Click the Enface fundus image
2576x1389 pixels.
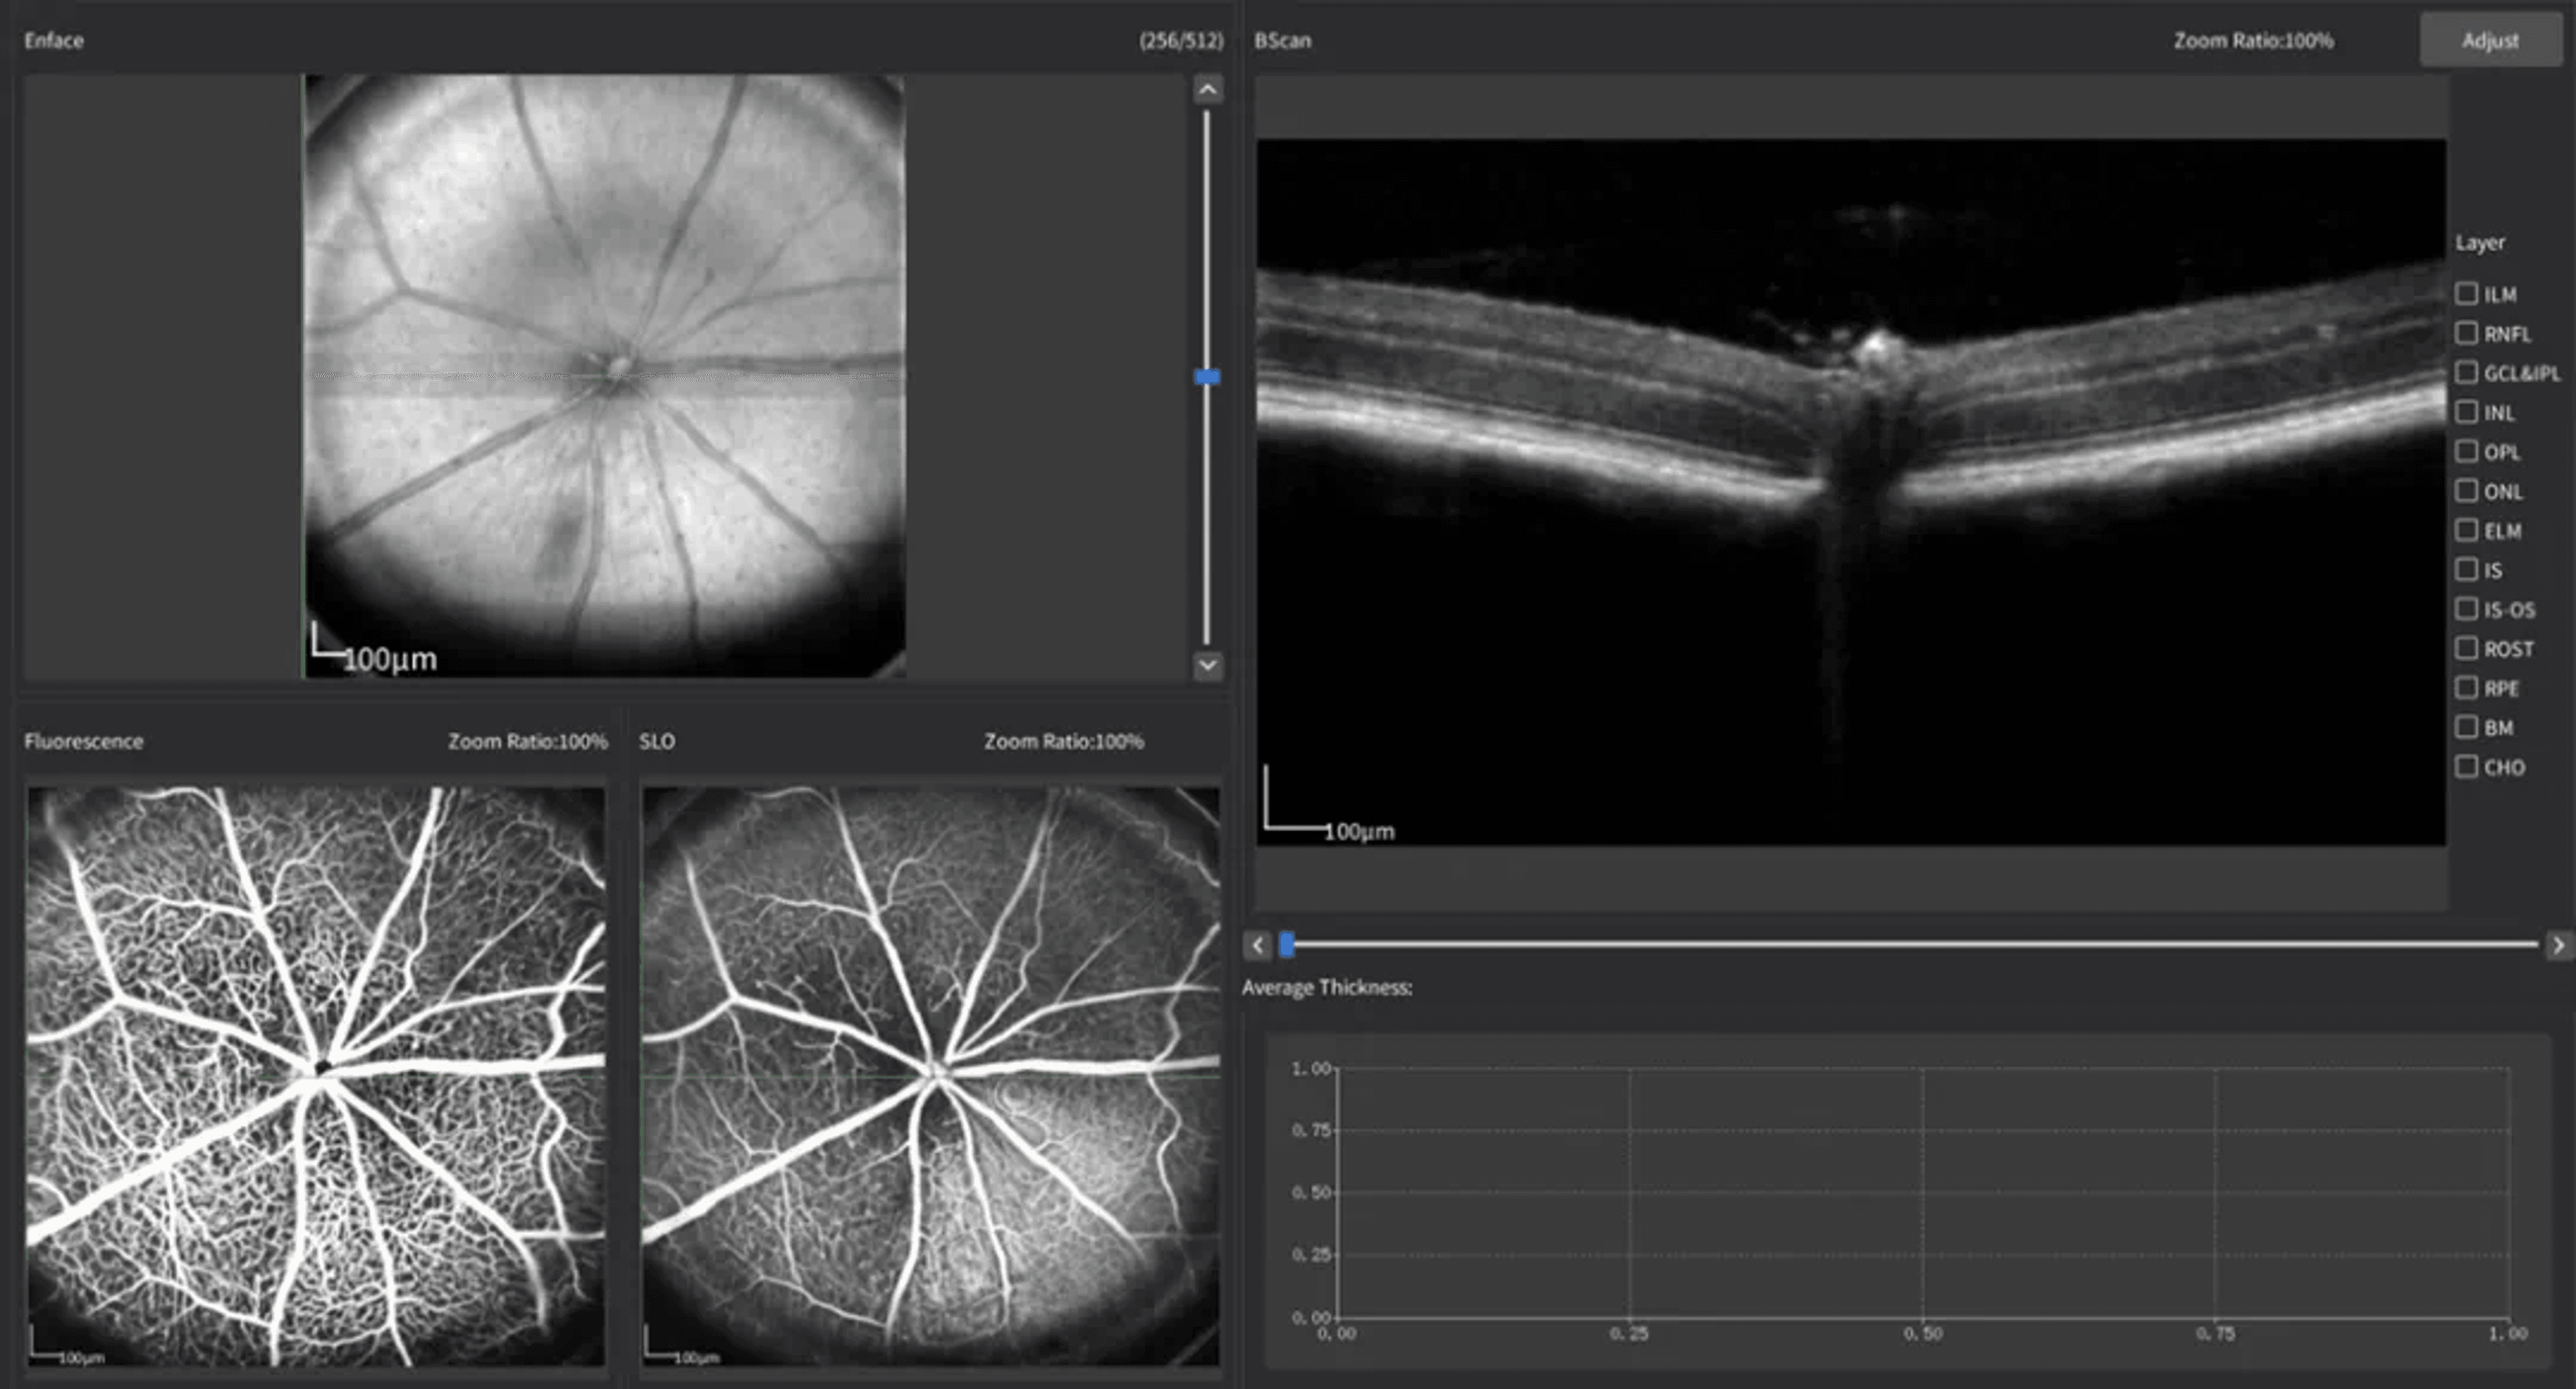[605, 376]
